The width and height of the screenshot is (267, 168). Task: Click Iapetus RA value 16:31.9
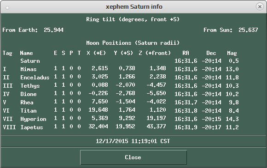186,127
